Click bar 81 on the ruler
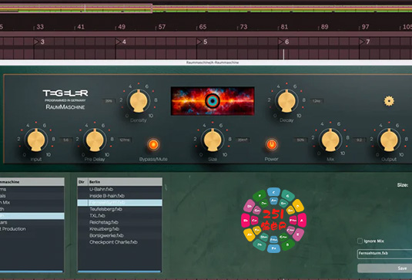The height and width of the screenshot is (280, 412). click(x=284, y=27)
